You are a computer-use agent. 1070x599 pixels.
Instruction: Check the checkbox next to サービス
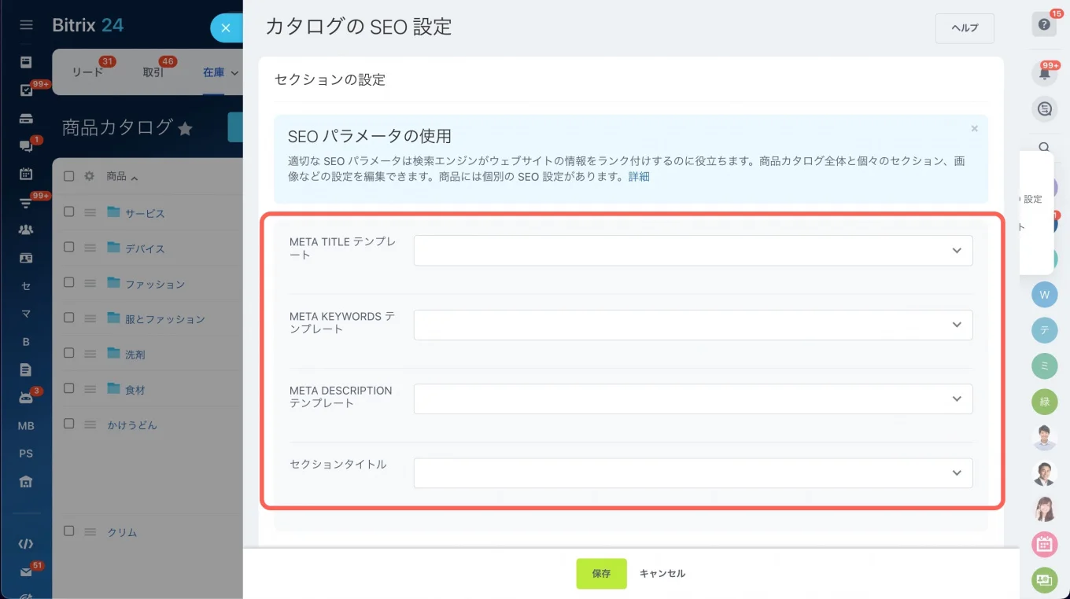[x=68, y=211]
